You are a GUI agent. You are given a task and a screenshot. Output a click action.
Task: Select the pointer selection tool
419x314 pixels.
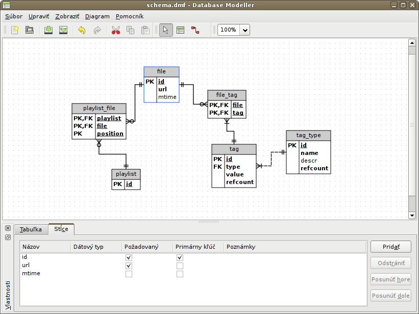coord(166,30)
